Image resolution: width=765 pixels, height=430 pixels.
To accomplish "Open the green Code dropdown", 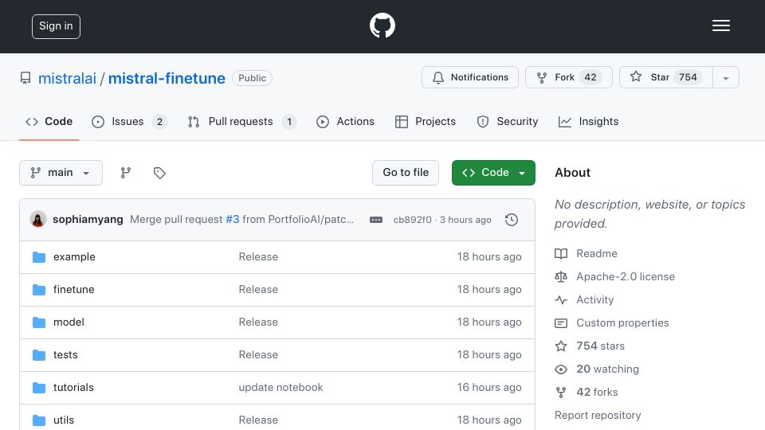I will [x=493, y=173].
